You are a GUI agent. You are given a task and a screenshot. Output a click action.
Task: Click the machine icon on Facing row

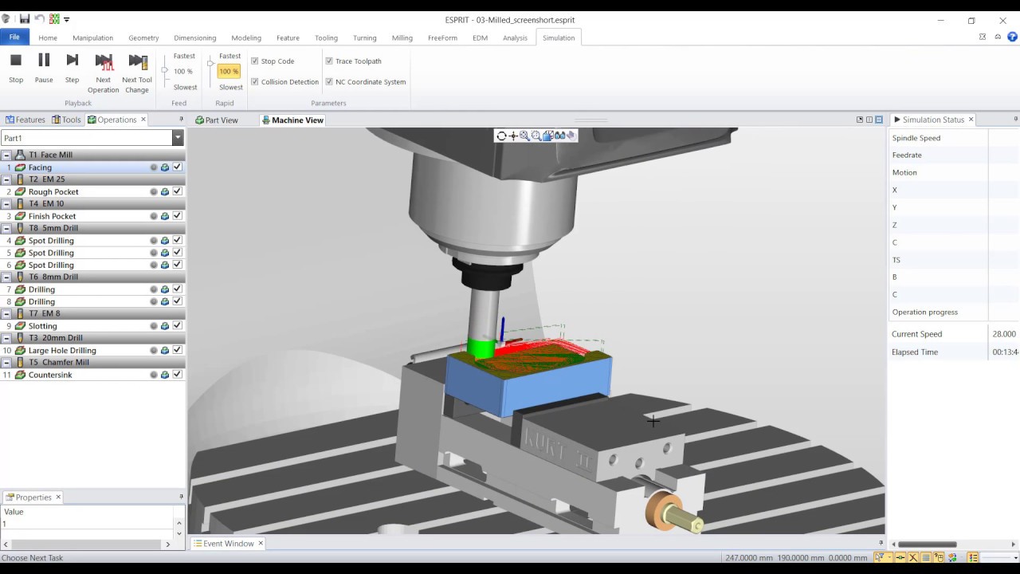pos(165,167)
